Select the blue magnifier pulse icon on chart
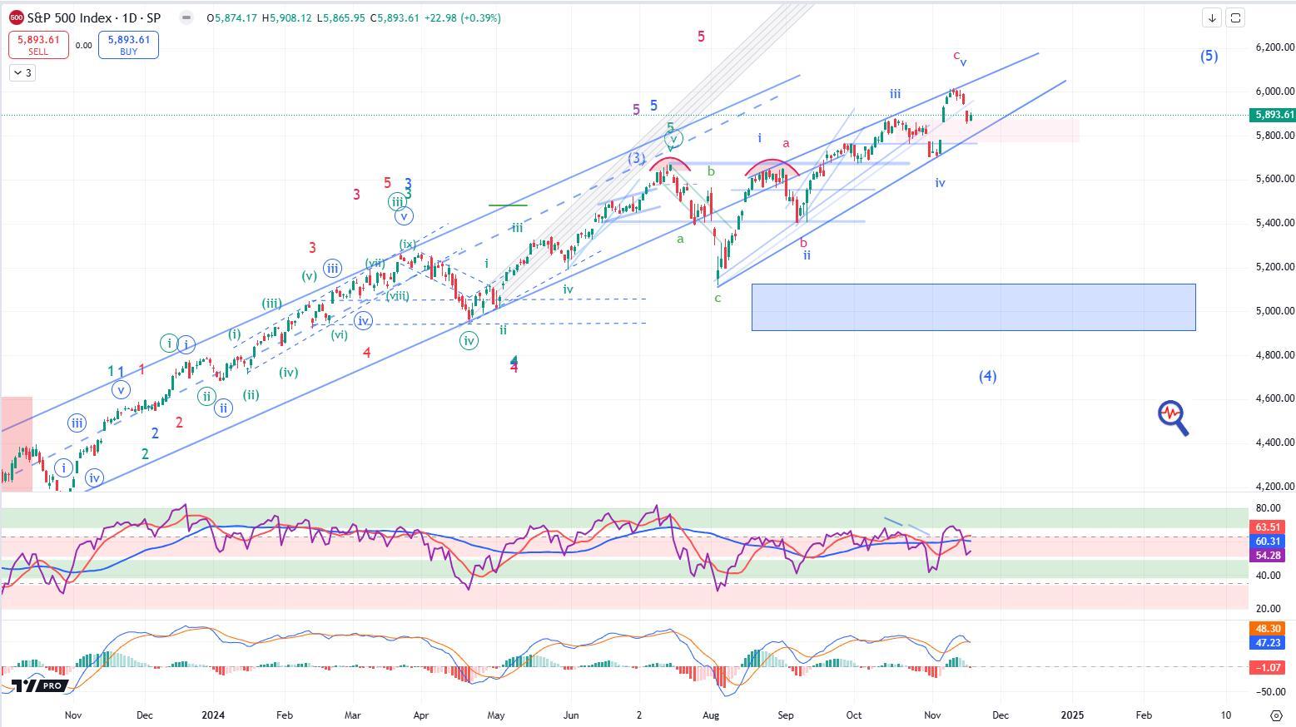 coord(1173,418)
